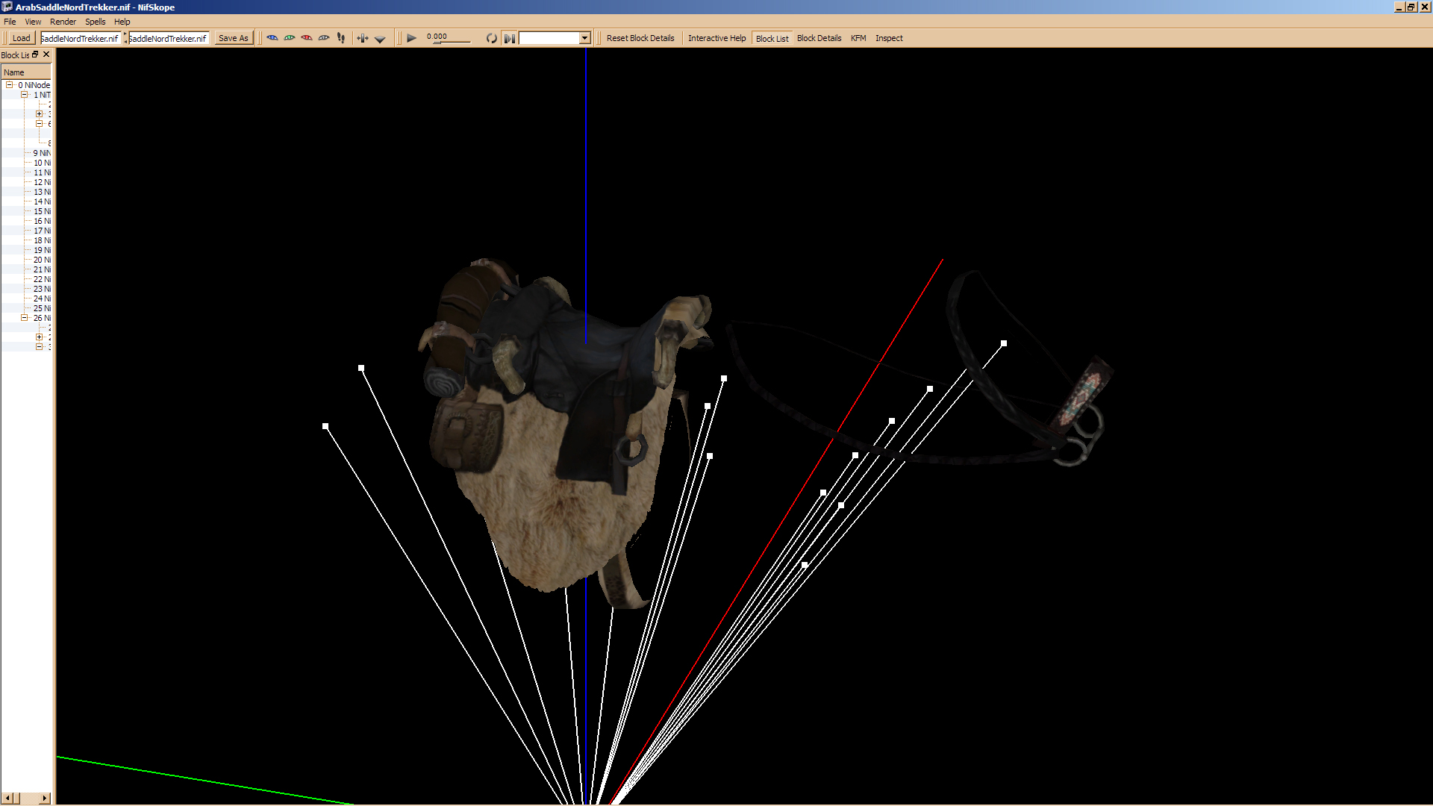Open the animation group dropdown
Viewport: 1433px width, 806px height.
coord(584,38)
